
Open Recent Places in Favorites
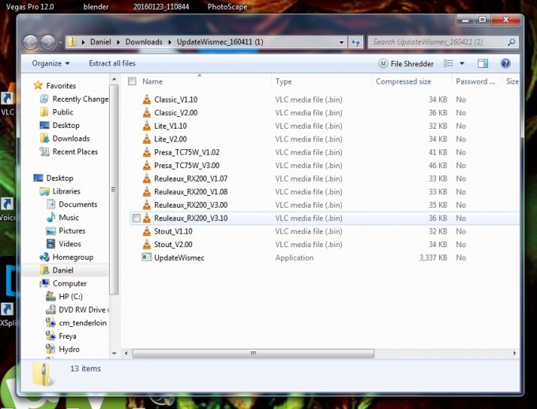[75, 152]
